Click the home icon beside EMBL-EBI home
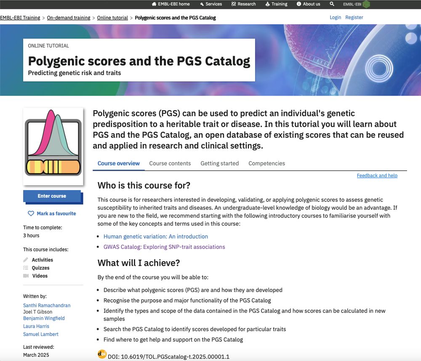The image size is (421, 361). (x=154, y=4)
